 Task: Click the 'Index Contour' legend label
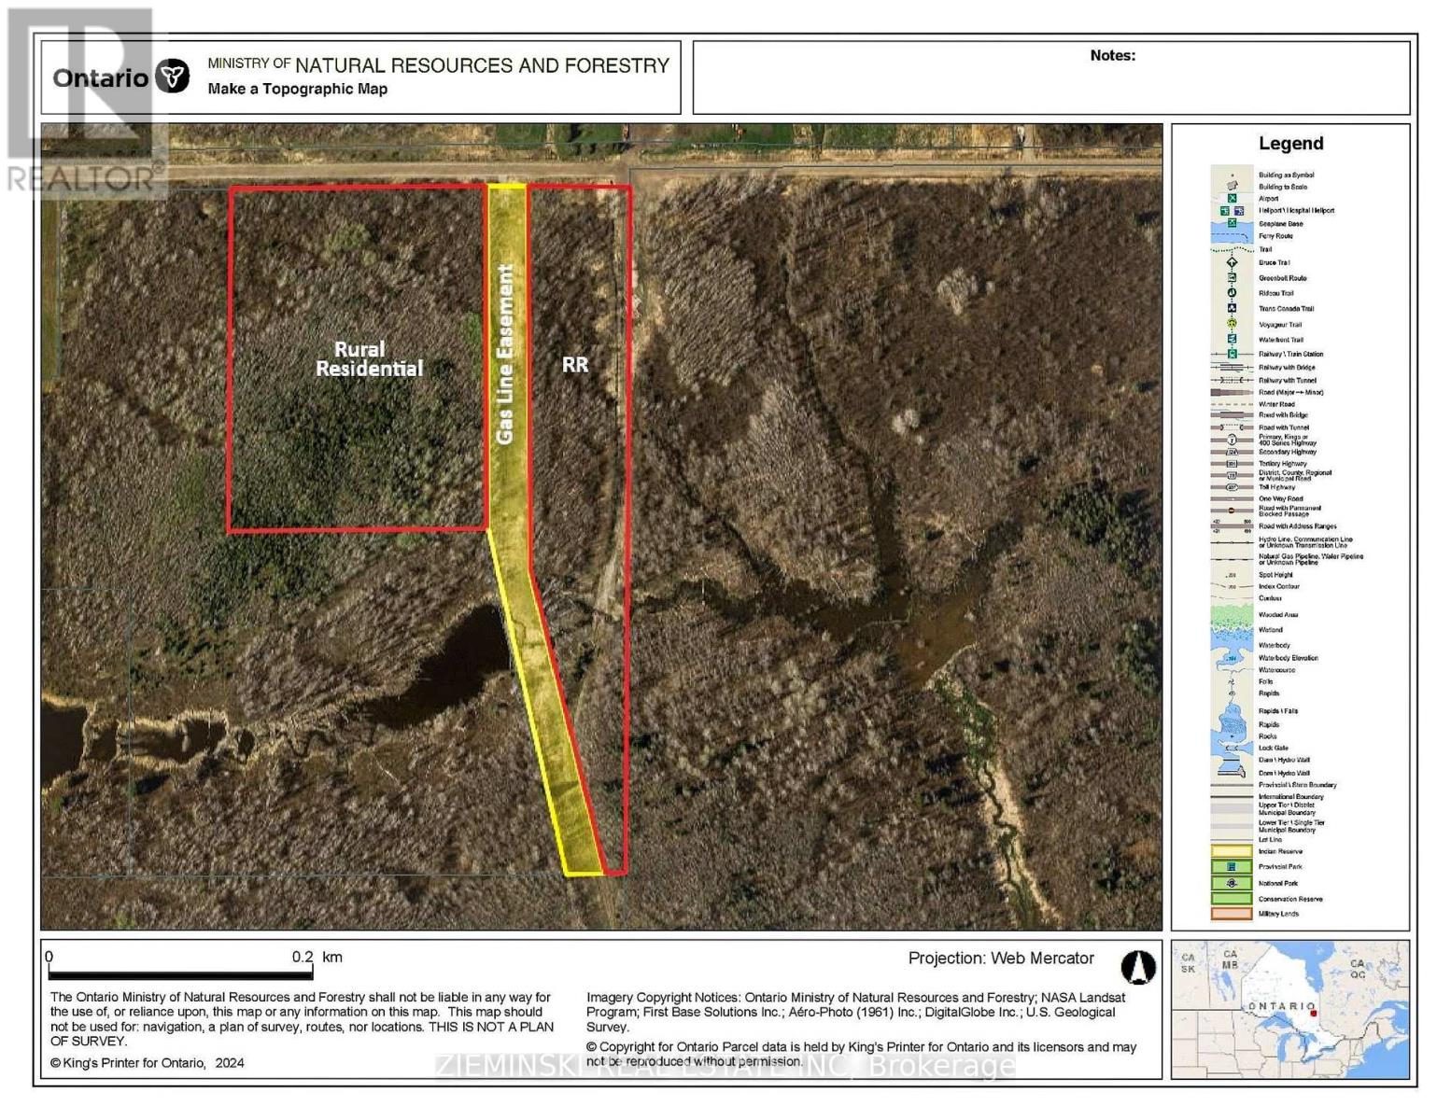pyautogui.click(x=1278, y=586)
